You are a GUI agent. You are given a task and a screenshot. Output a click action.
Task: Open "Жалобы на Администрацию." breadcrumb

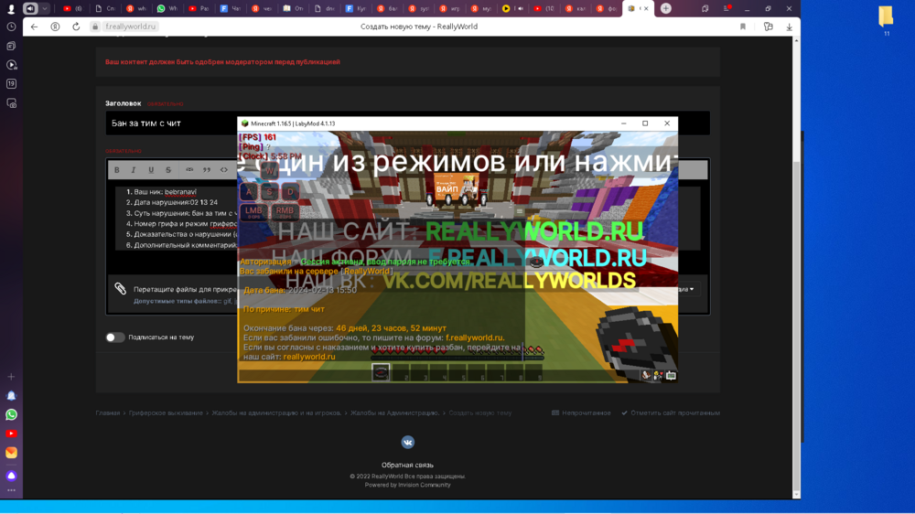click(395, 413)
